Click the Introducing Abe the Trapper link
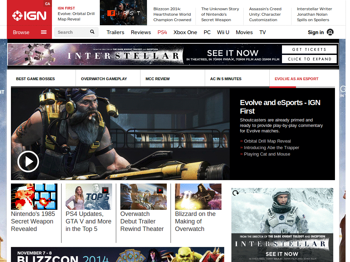 coord(271,147)
